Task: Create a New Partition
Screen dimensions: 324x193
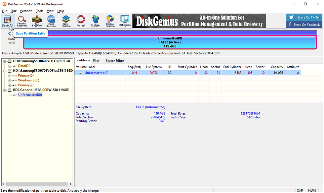Action: (x=66, y=21)
